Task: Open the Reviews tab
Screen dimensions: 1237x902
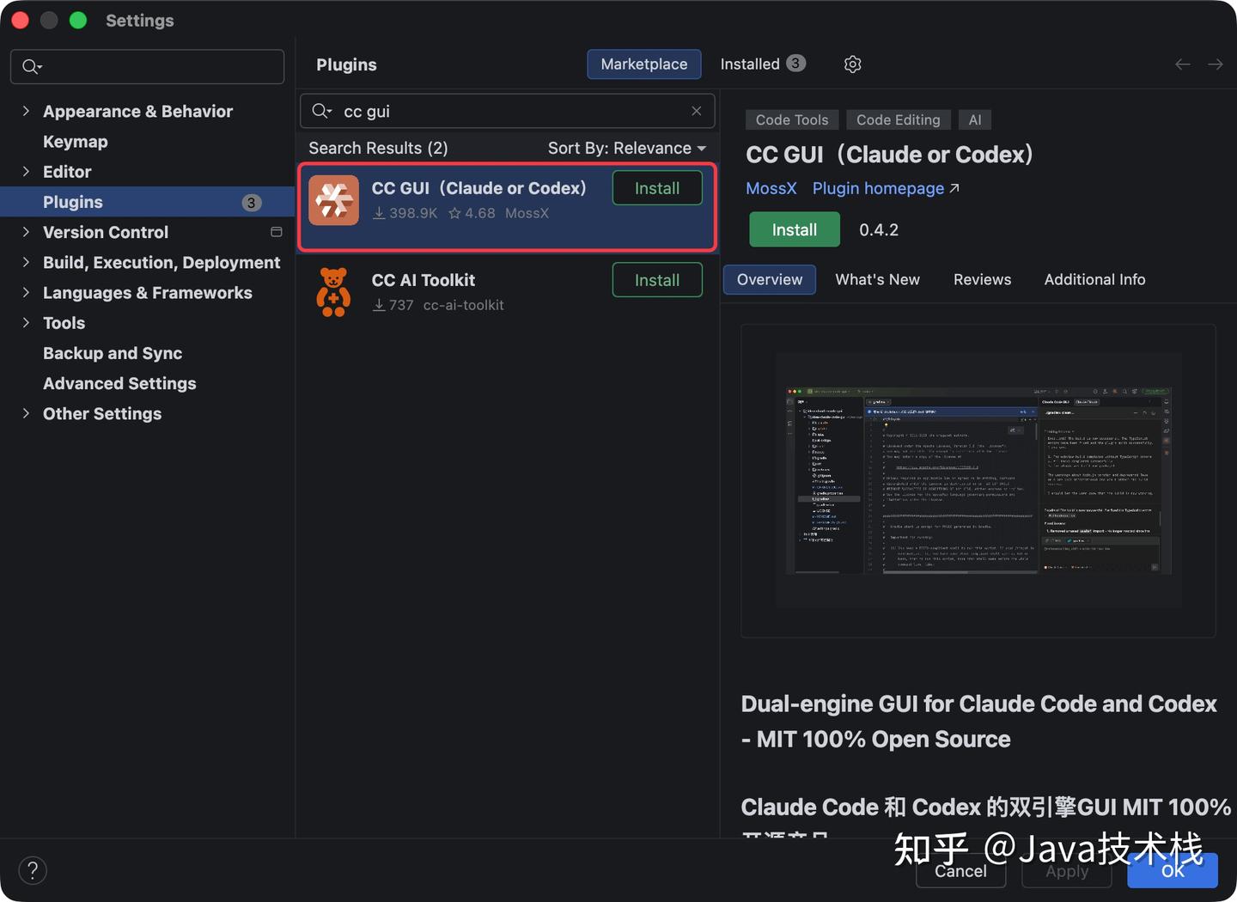Action: coord(982,279)
